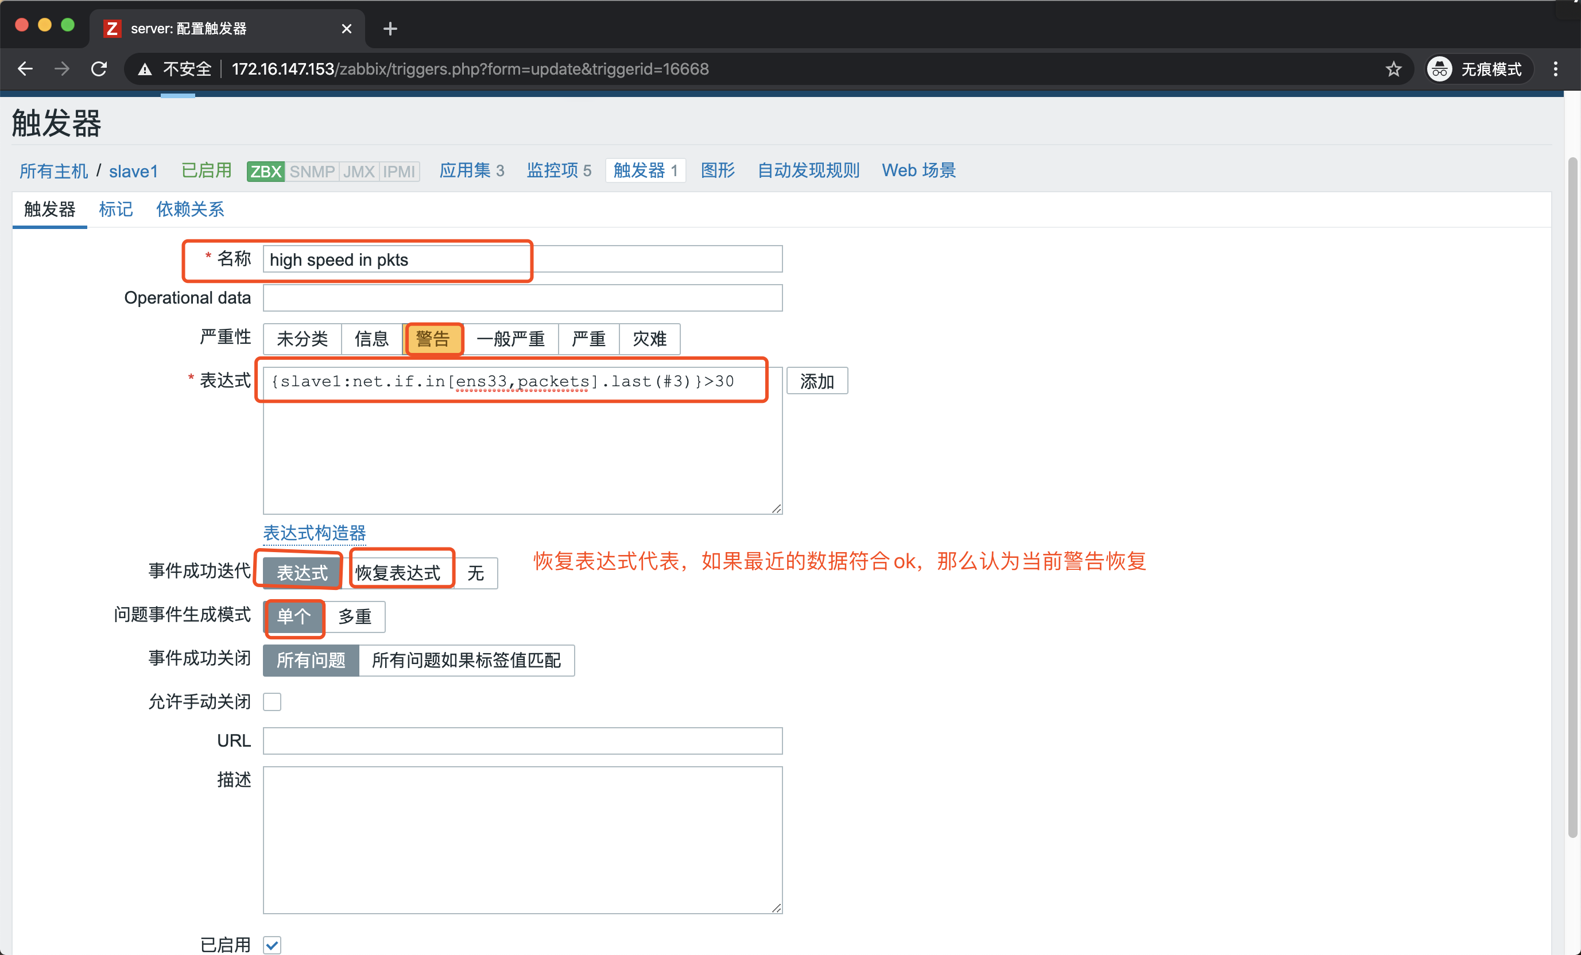The image size is (1581, 955).
Task: Close the server trigger config tab
Action: [347, 29]
